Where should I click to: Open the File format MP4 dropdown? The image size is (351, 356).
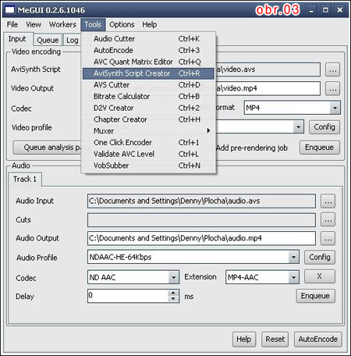(x=335, y=108)
